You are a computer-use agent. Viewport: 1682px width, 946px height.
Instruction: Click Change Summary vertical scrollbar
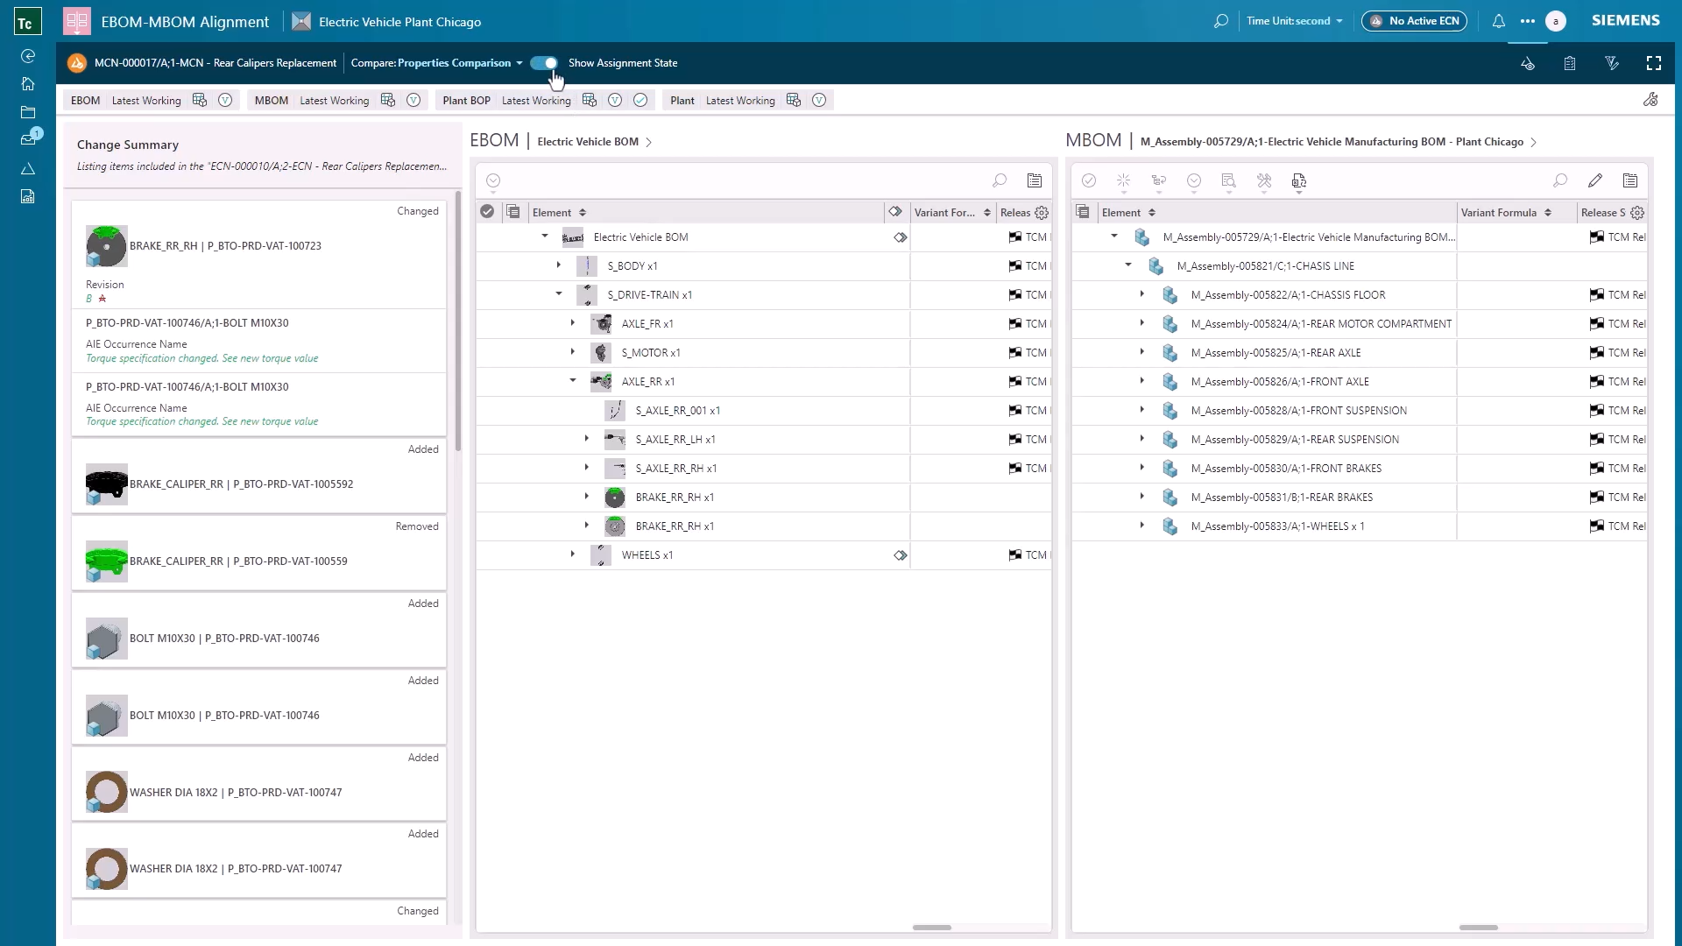click(x=457, y=320)
